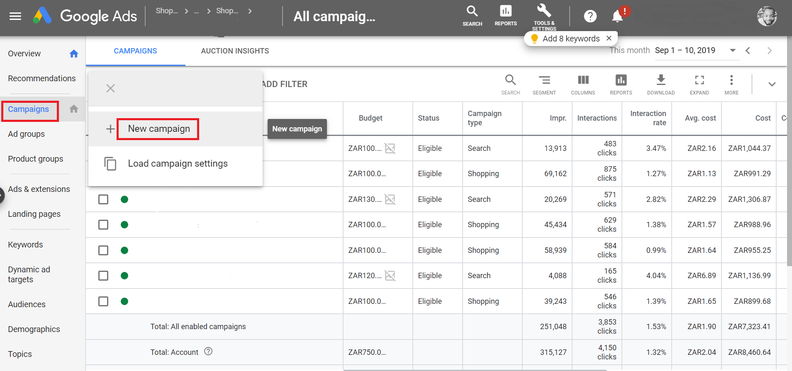Viewport: 792px width, 371px height.
Task: Open Ad groups in sidebar
Action: 27,134
